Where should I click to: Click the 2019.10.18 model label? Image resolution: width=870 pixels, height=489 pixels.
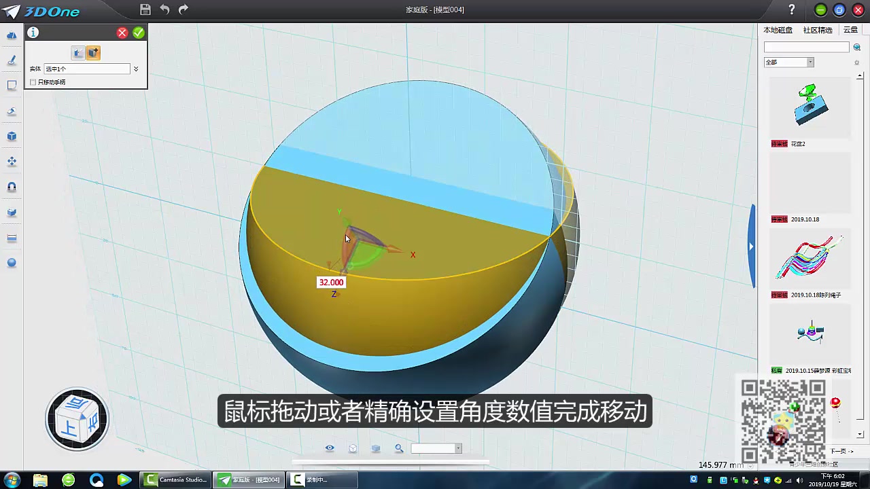805,219
